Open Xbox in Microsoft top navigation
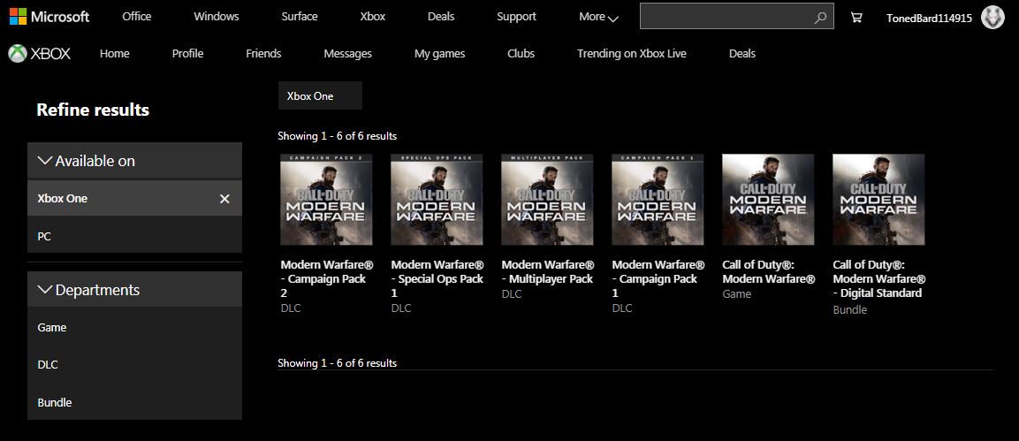This screenshot has height=441, width=1019. (373, 17)
